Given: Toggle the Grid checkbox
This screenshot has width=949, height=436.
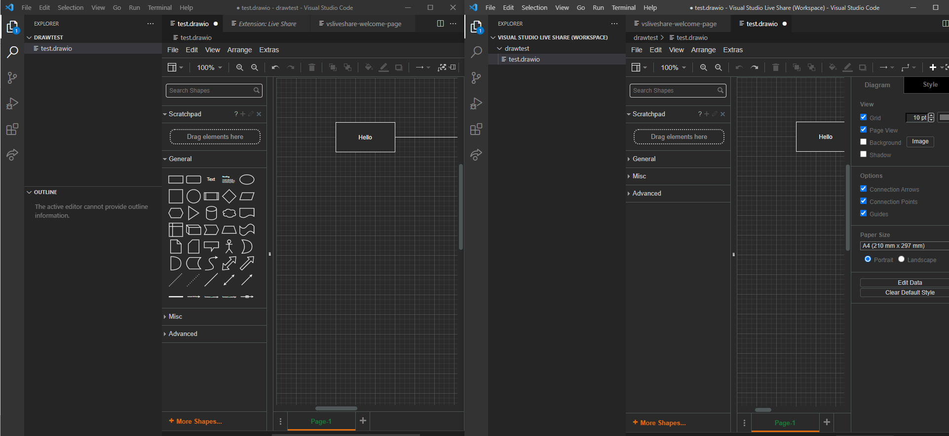Looking at the screenshot, I should [x=864, y=117].
